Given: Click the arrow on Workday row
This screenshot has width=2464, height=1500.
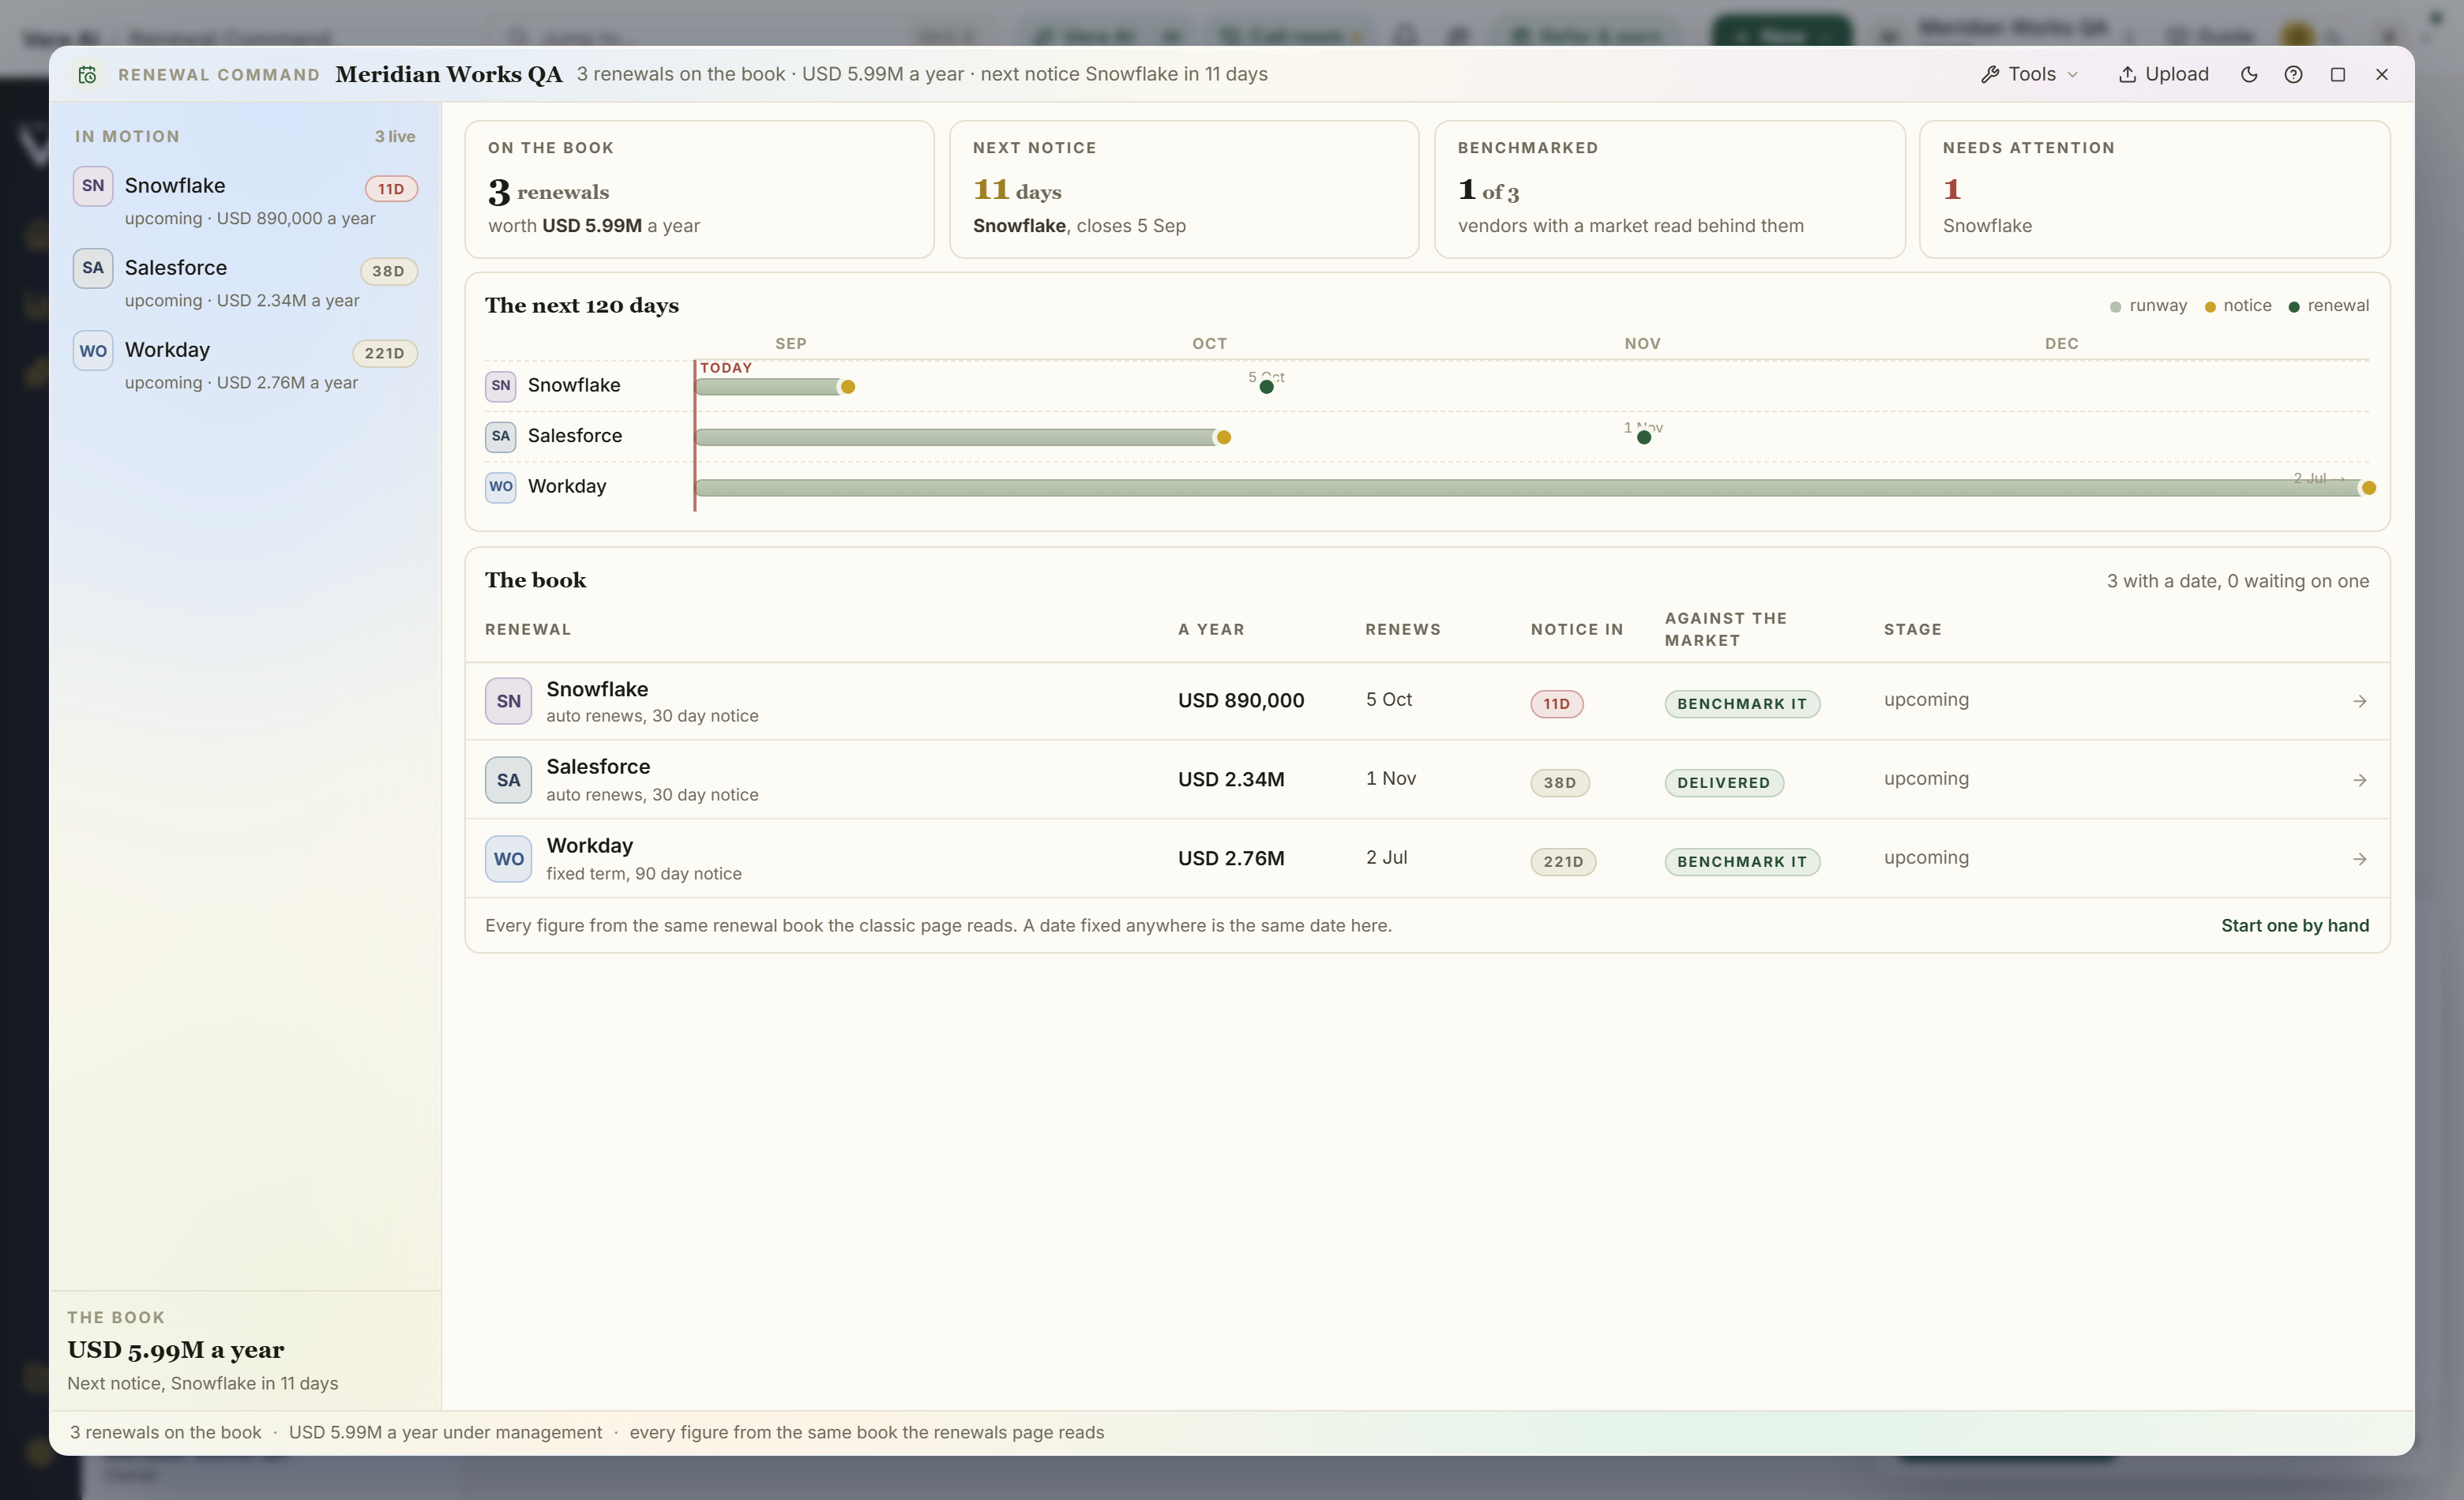Looking at the screenshot, I should pos(2360,860).
